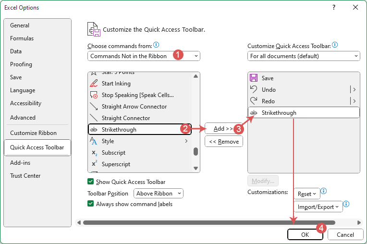The image size is (367, 244).
Task: Select the Undo arrow icon
Action: click(254, 90)
